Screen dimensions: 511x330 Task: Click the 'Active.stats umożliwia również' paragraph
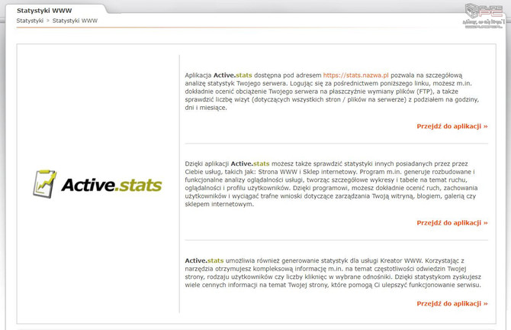pos(333,273)
